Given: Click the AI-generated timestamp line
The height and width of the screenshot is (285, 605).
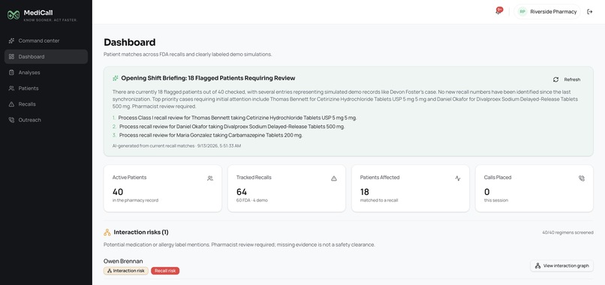Looking at the screenshot, I should pyautogui.click(x=176, y=145).
